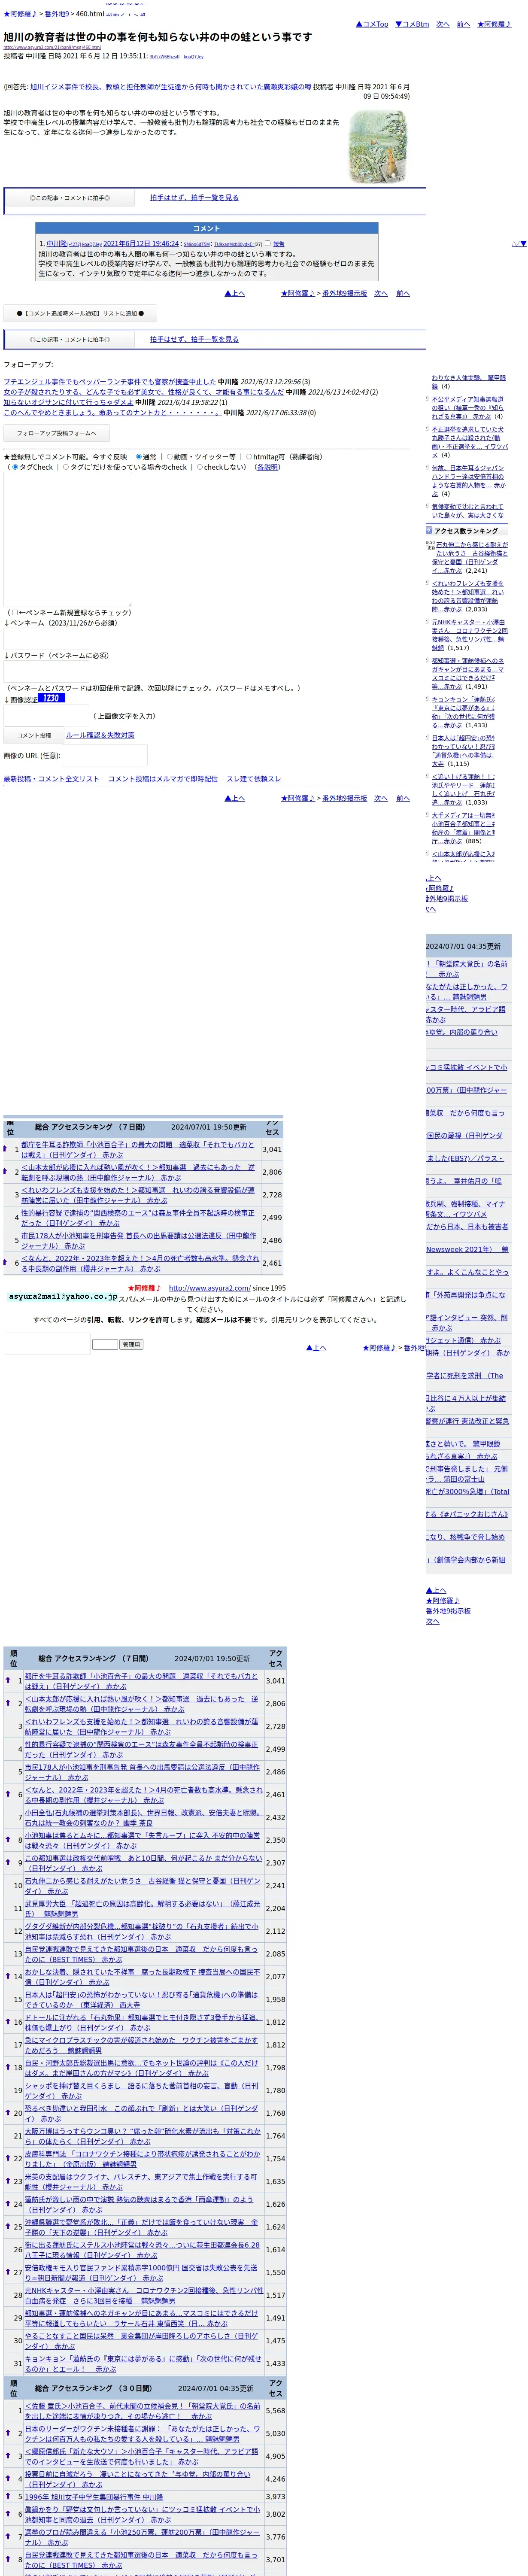Focus the small input left of 管理用
The image size is (528, 2576).
coord(105,1345)
